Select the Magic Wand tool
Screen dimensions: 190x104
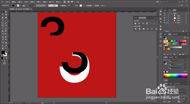3,15
